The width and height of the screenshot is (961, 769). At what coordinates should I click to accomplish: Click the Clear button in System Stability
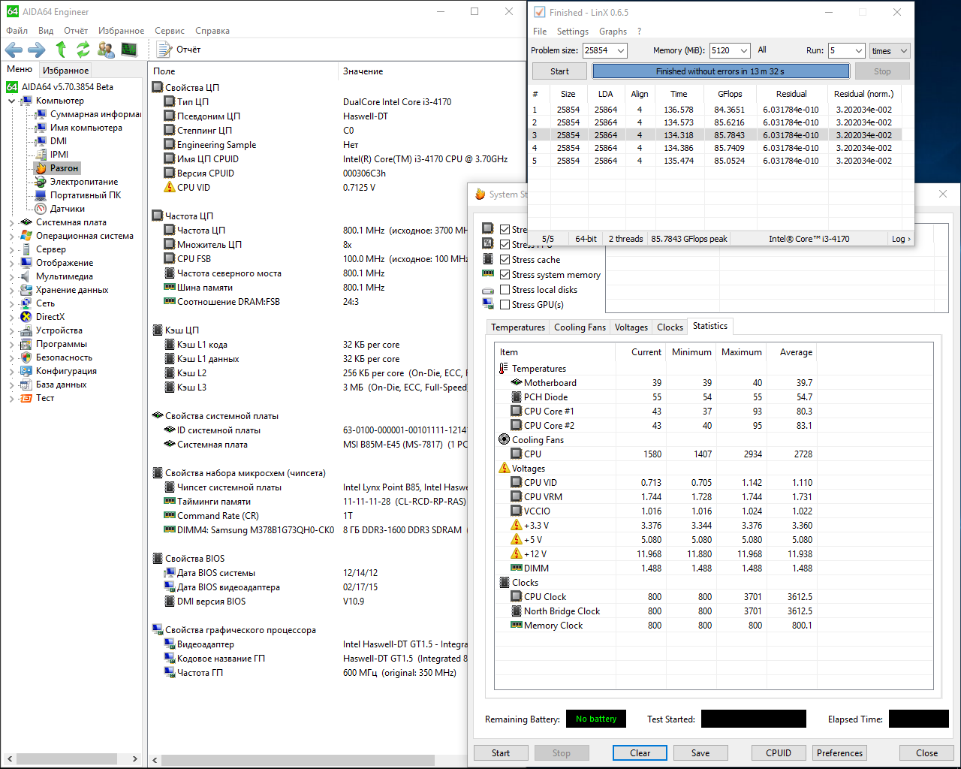coord(640,753)
